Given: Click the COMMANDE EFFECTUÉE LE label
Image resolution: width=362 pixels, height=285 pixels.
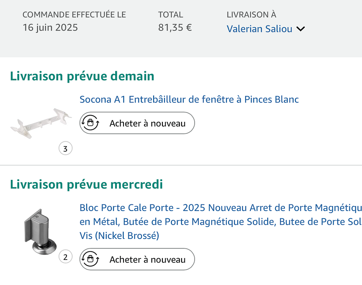Looking at the screenshot, I should (74, 15).
